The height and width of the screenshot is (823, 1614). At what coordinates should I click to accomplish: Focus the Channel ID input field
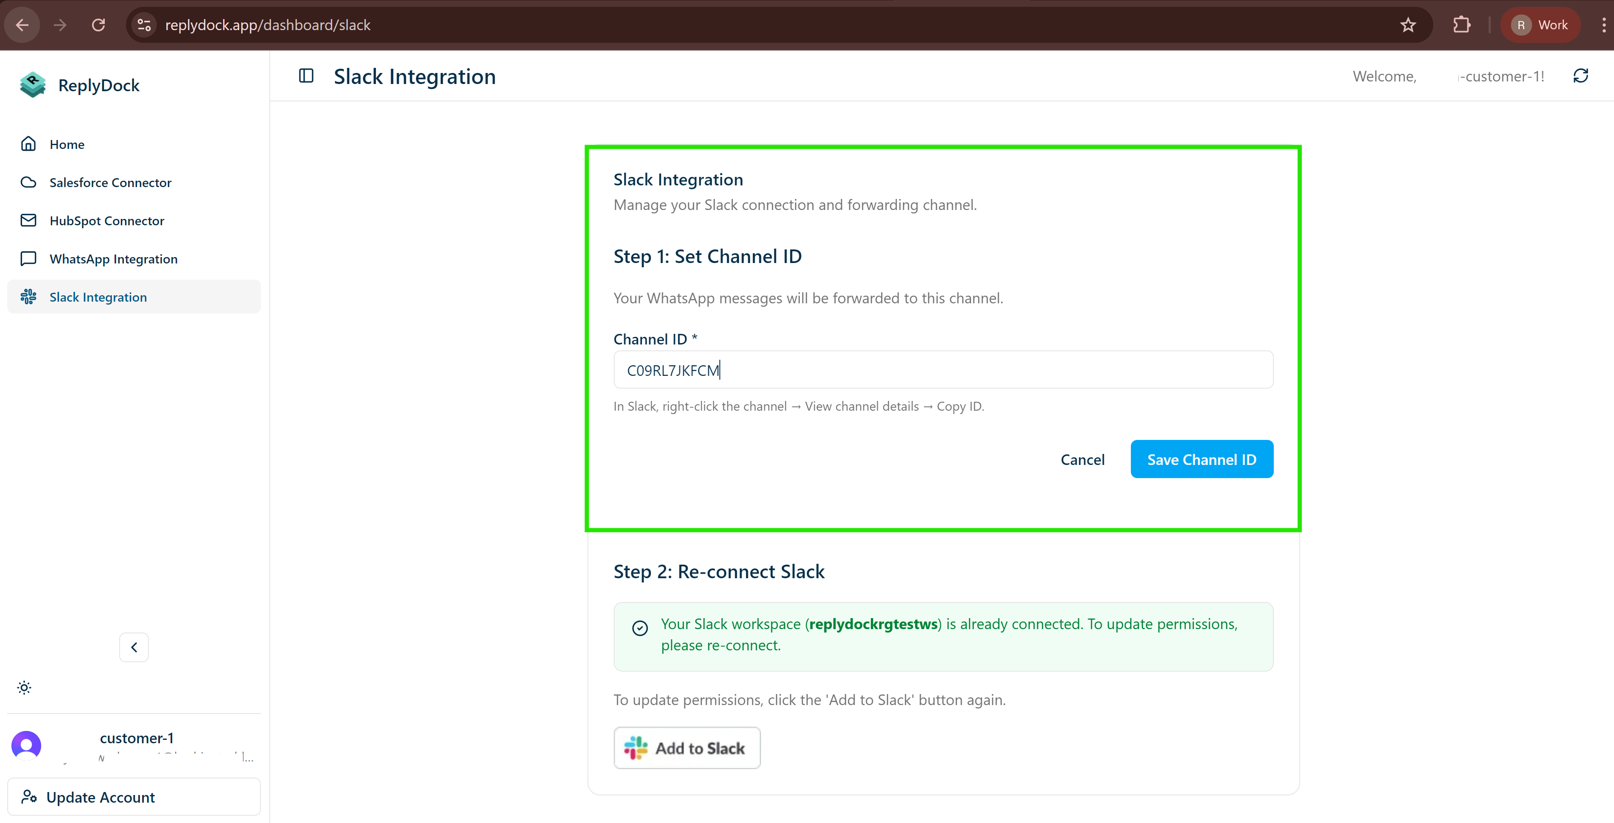click(943, 370)
